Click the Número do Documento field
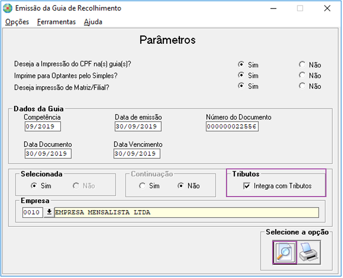The image size is (343, 278). (x=232, y=126)
